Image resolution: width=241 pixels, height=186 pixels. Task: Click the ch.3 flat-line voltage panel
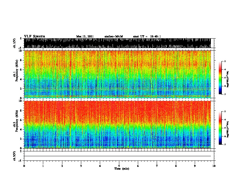click(119, 156)
